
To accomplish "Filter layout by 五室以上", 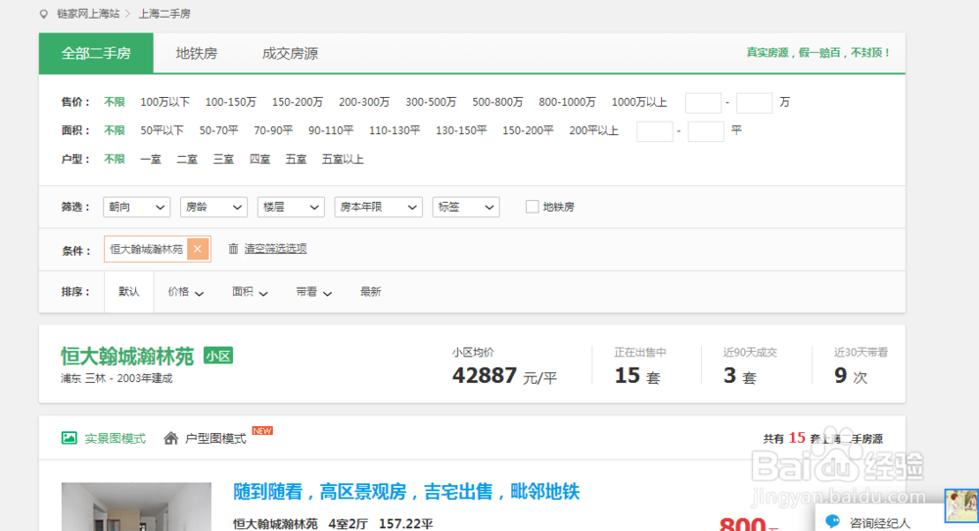I will pyautogui.click(x=343, y=160).
